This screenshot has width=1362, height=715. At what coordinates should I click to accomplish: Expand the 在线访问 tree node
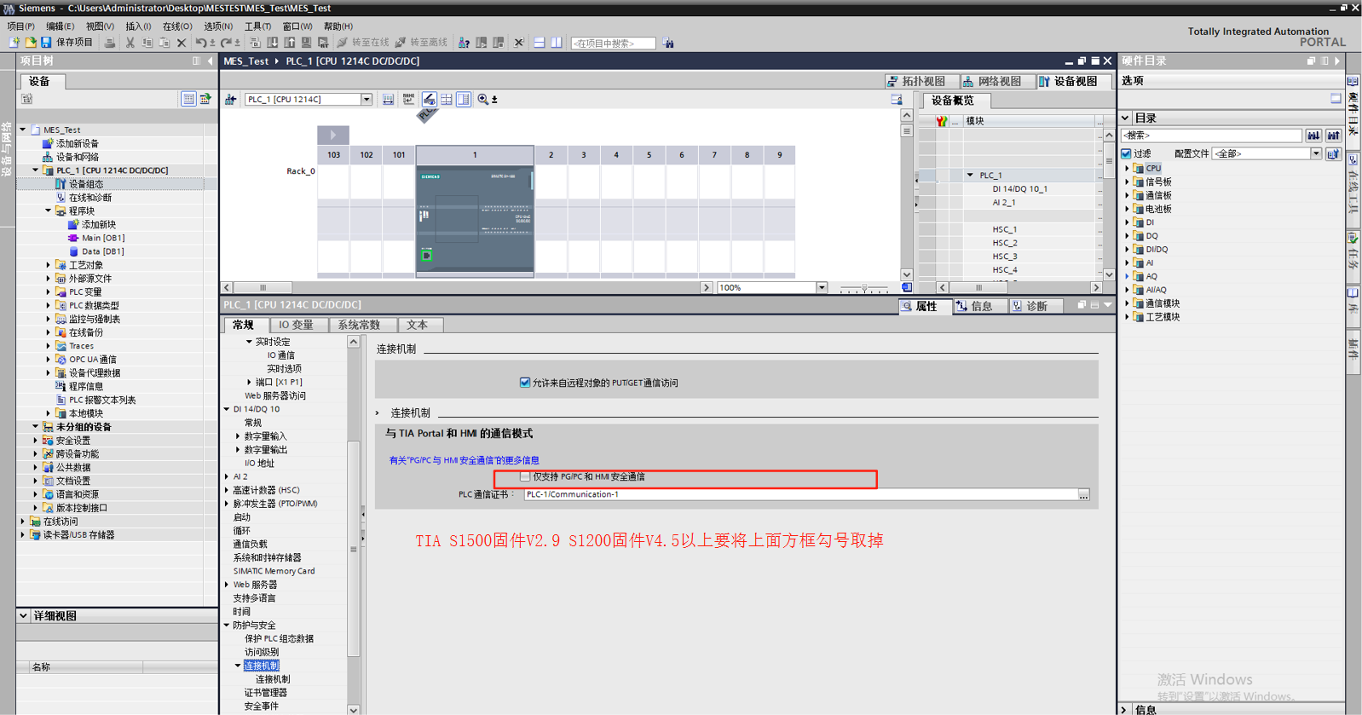pos(23,522)
